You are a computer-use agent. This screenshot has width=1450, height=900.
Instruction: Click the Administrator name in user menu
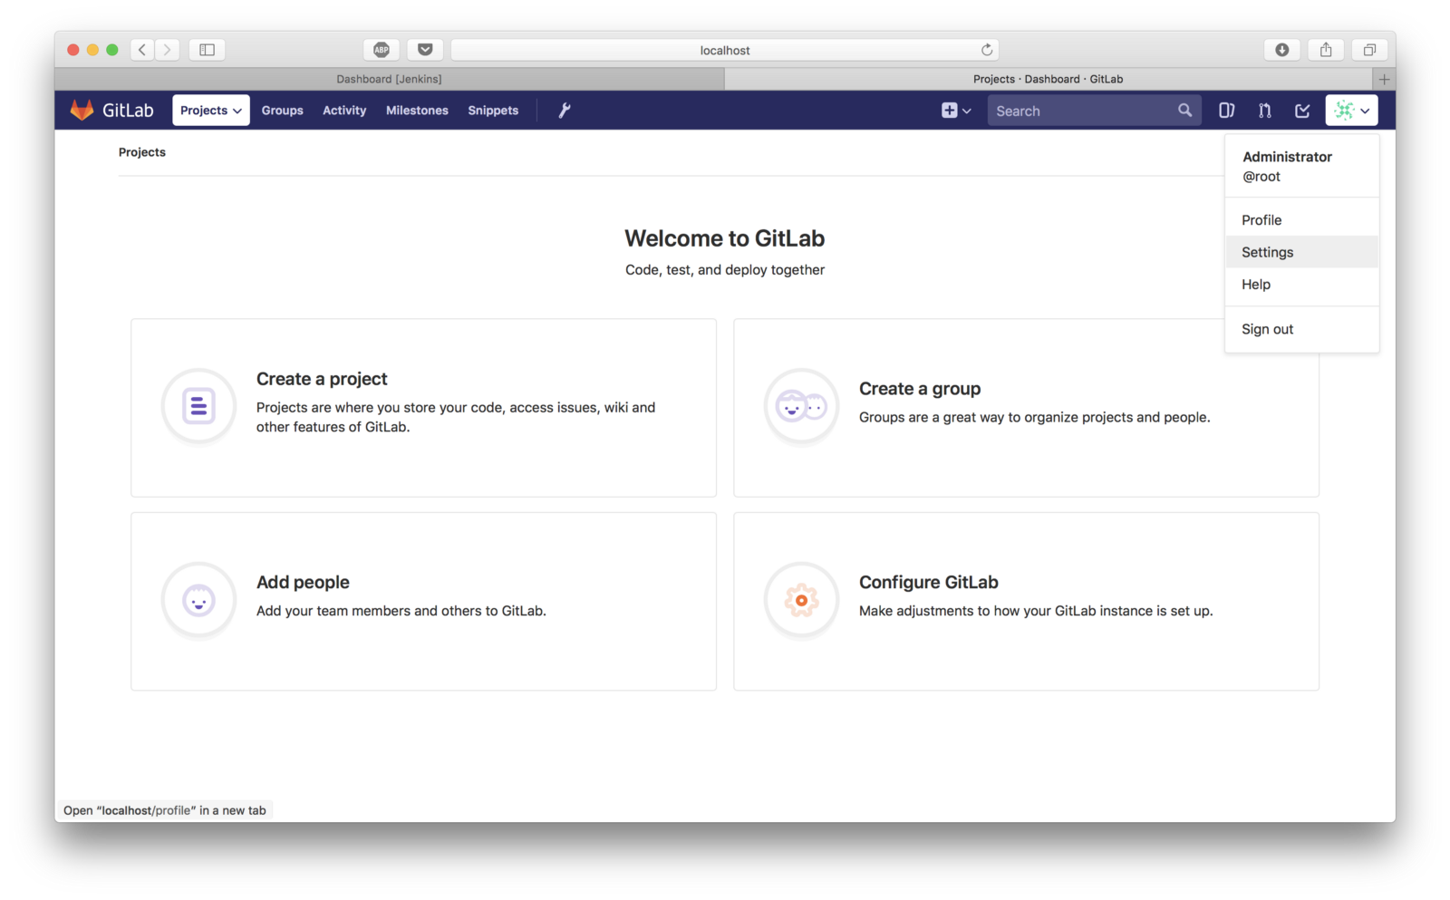coord(1287,157)
